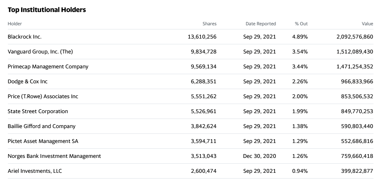This screenshot has height=184, width=383.
Task: Select the Shares column header
Action: point(209,24)
